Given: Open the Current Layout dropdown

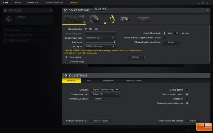Looking at the screenshot, I should [100, 46].
